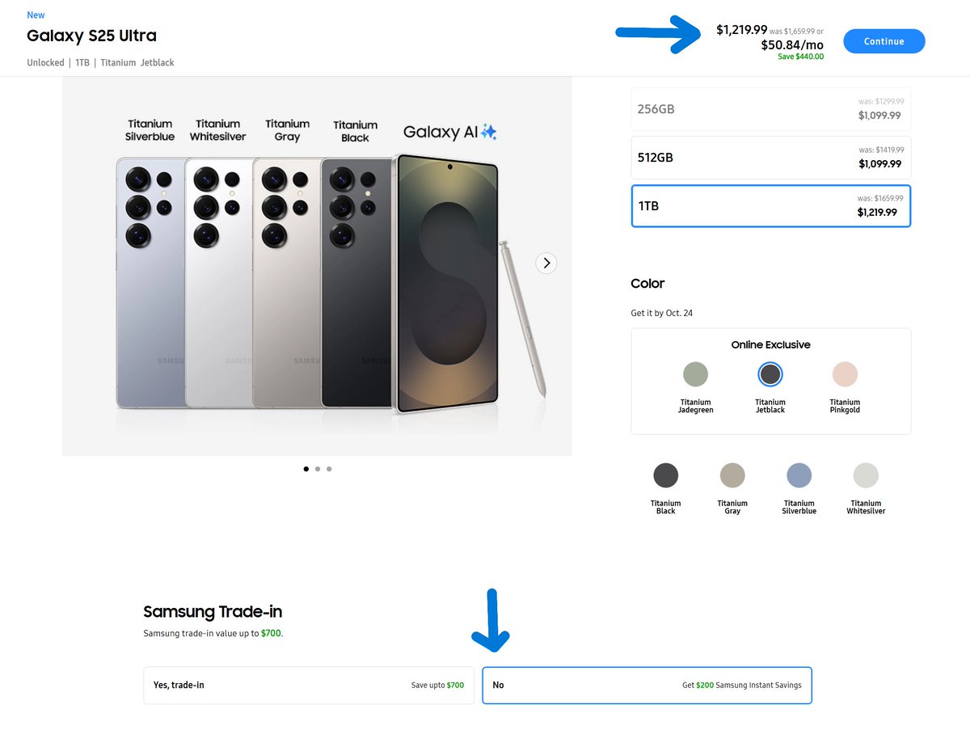Jump to the middle carousel dot
The image size is (970, 743).
point(318,469)
